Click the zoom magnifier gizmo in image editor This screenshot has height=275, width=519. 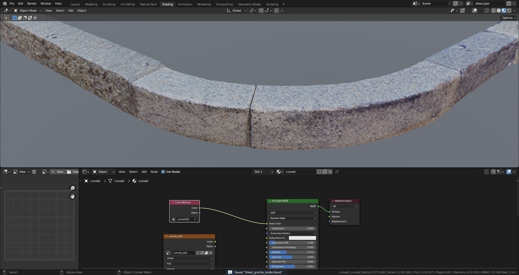pyautogui.click(x=72, y=188)
